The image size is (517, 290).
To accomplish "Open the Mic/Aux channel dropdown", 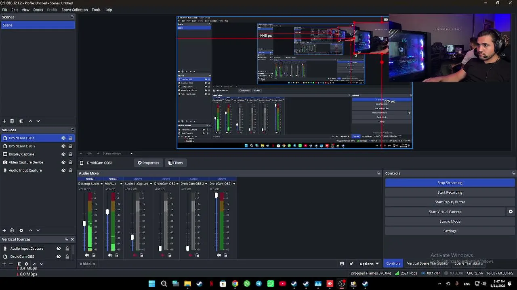I will (121, 184).
